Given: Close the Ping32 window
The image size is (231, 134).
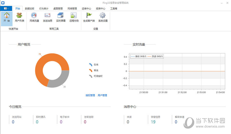Looking at the screenshot, I should point(227,3).
